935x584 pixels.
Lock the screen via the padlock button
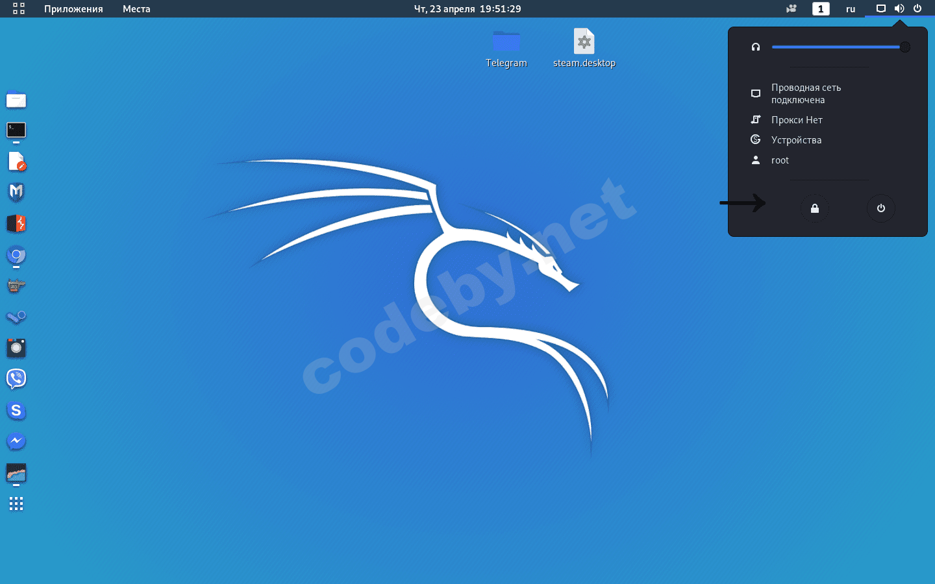815,208
